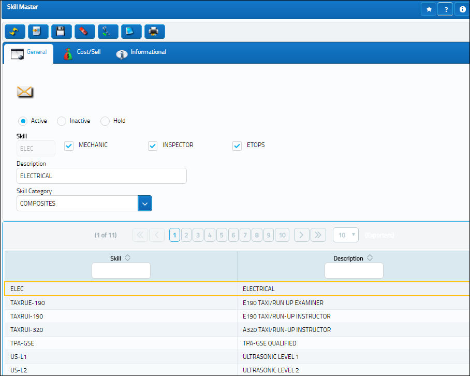This screenshot has height=376, width=470.
Task: Click the red eraser delete icon
Action: click(x=85, y=32)
